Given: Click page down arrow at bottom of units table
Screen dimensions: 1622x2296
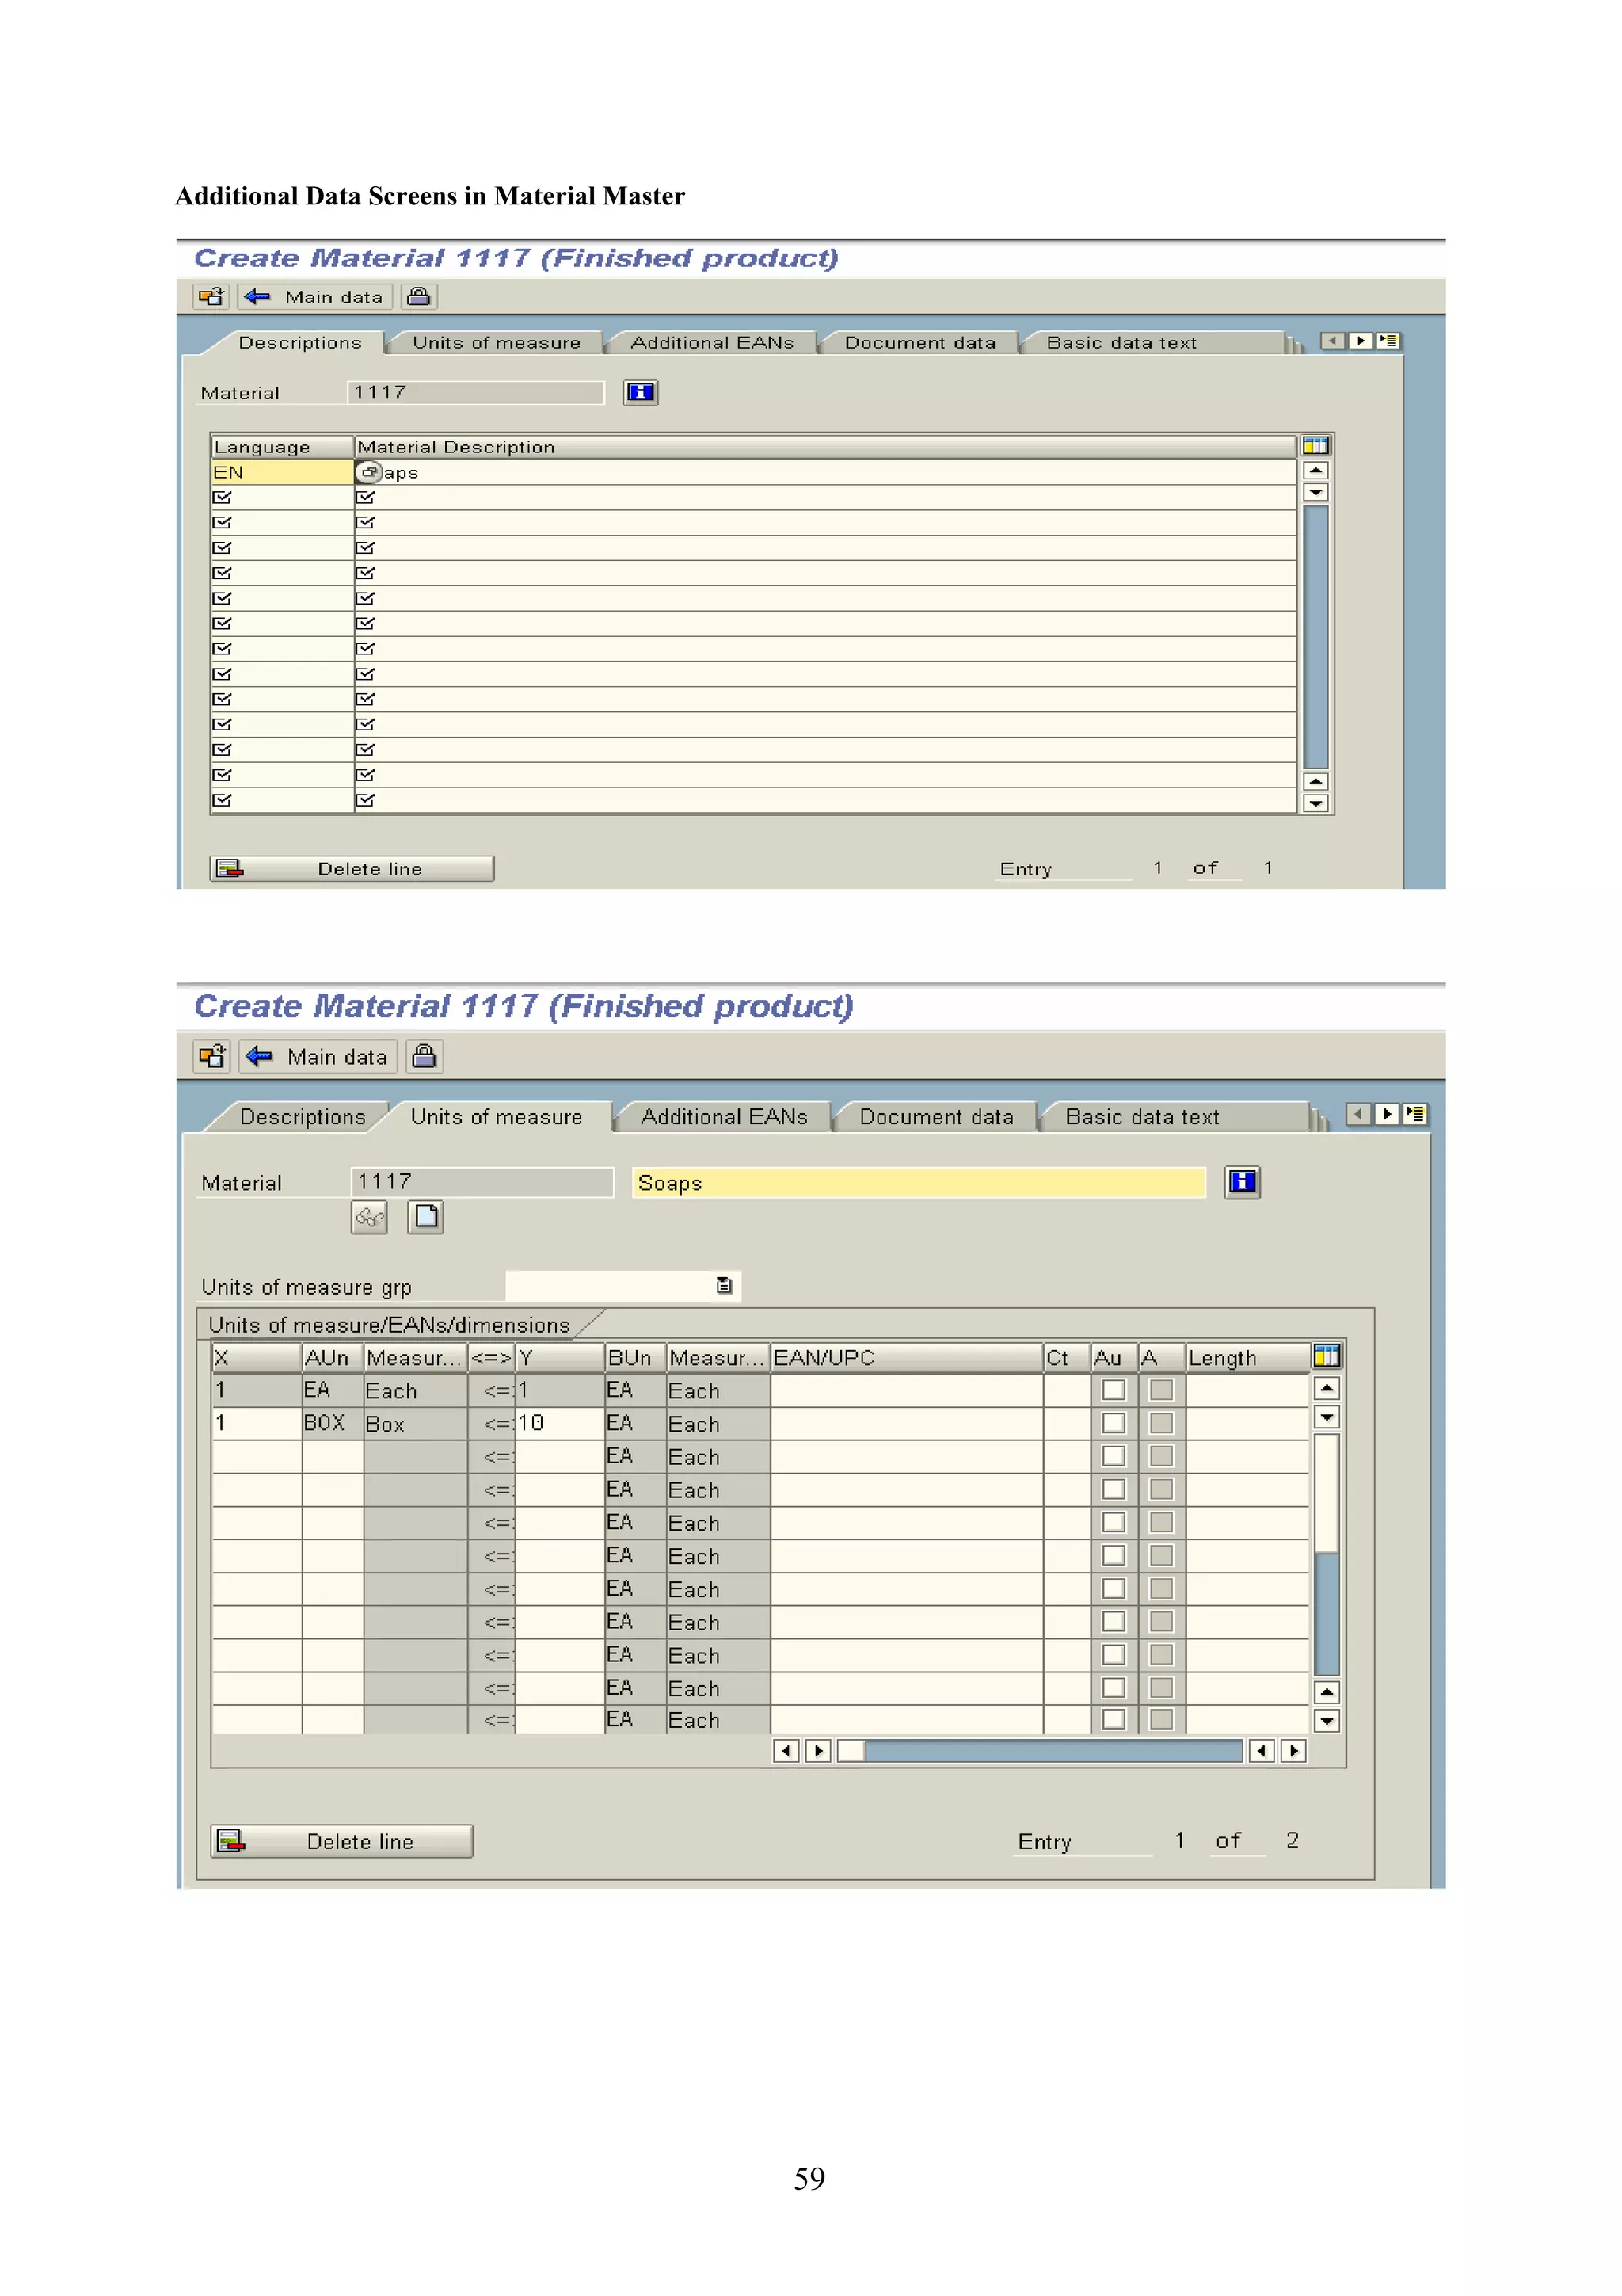Looking at the screenshot, I should (x=1326, y=1721).
